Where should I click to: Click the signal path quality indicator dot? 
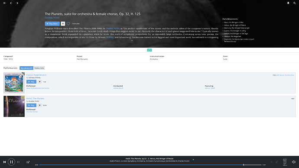click(x=193, y=160)
